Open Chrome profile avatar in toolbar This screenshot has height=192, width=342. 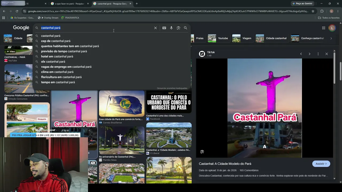331,11
